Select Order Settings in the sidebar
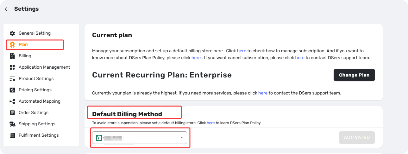The width and height of the screenshot is (408, 154). point(34,112)
